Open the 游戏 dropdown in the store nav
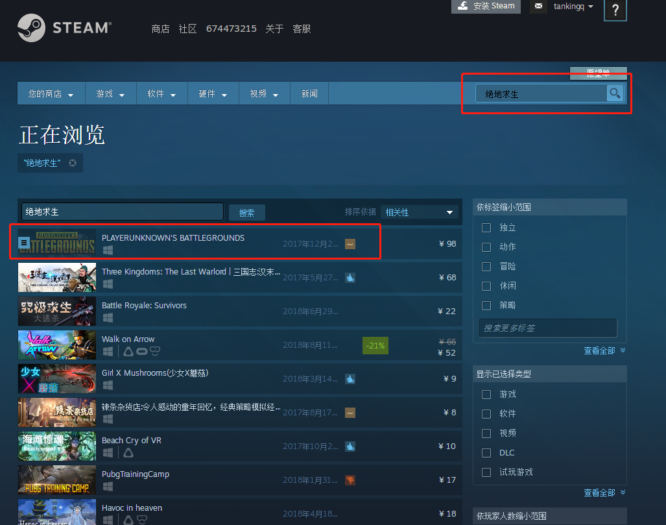The height and width of the screenshot is (525, 666). pos(110,93)
